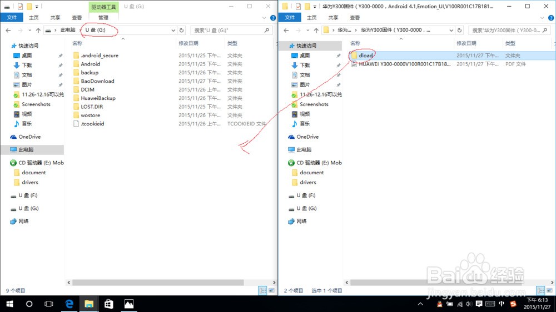Open volume icon in system tray
Screen dimensions: 556x312
tap(469, 304)
